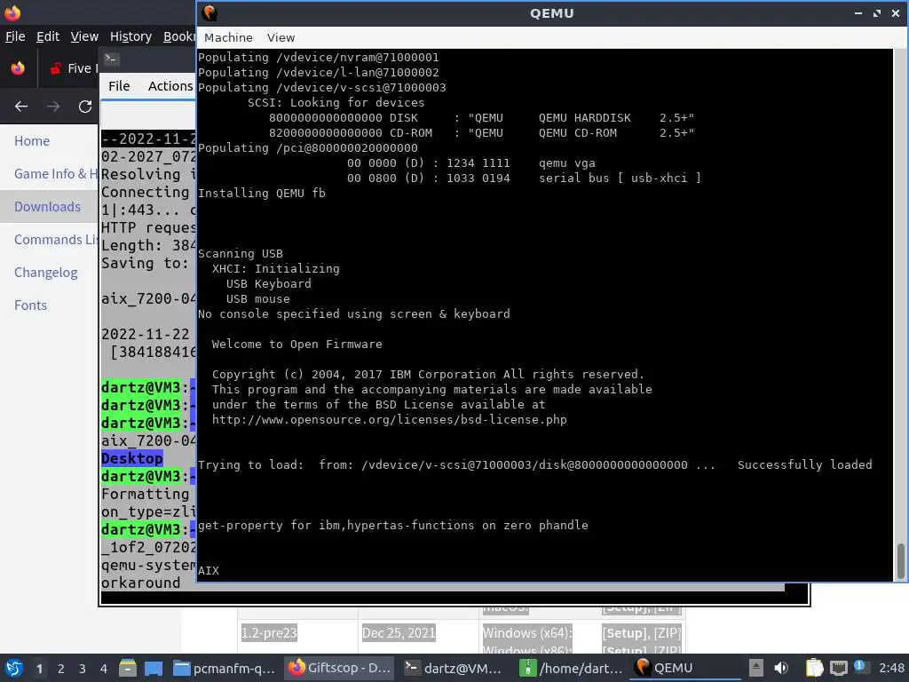Switch to pcmanfm-qt taskbar window
This screenshot has width=909, height=682.
tap(225, 668)
